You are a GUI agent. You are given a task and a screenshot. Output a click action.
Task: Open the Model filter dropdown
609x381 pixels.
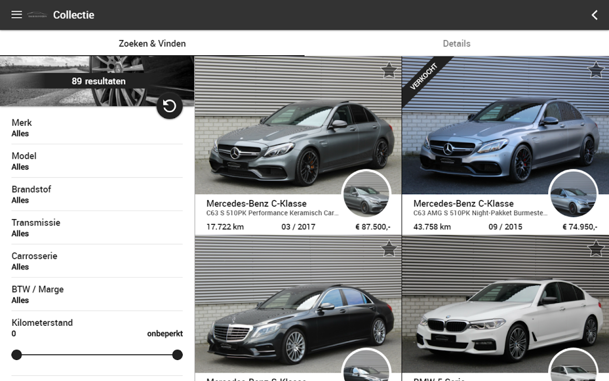point(97,161)
